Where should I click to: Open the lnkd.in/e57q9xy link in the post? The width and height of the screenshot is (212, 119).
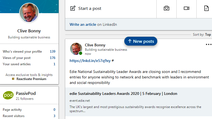pos(90,61)
